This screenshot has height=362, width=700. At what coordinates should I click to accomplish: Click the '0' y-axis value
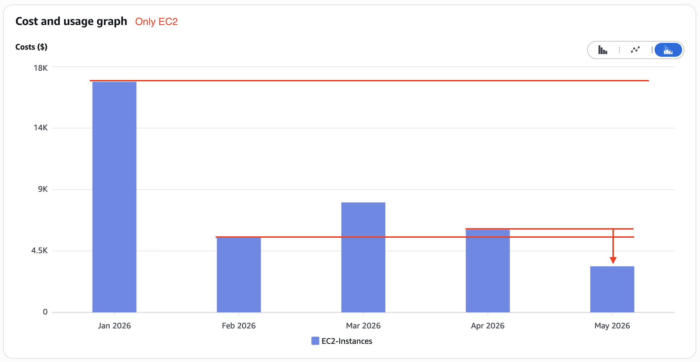pos(45,312)
